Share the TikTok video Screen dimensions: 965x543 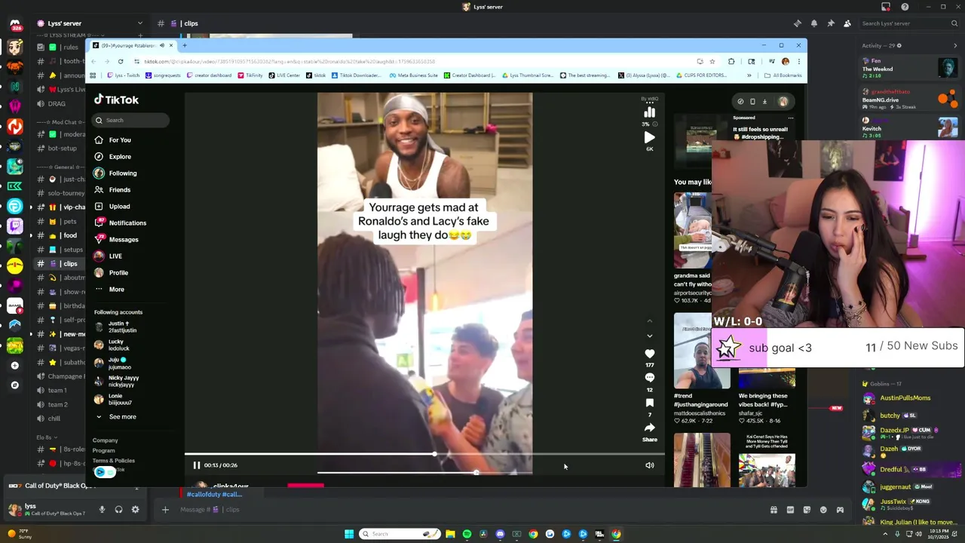click(x=650, y=428)
